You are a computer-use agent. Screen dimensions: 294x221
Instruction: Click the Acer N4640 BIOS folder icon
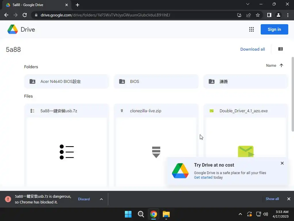32,81
